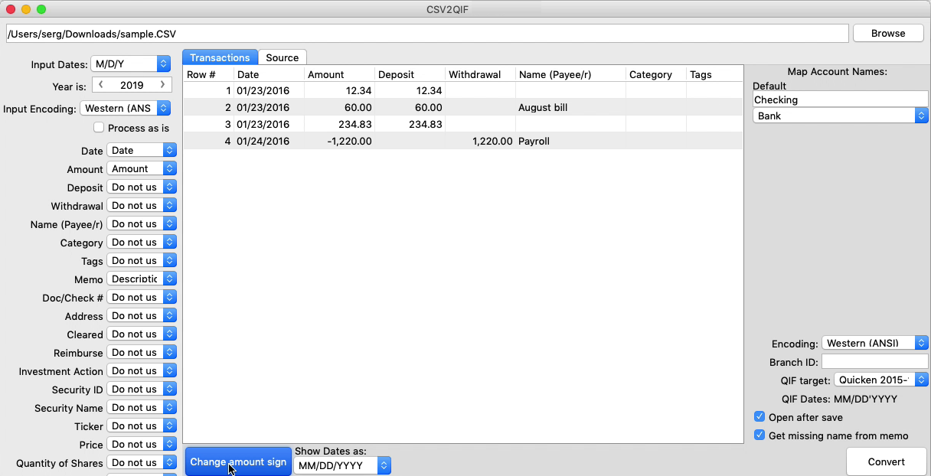931x476 pixels.
Task: Open the Quantity of Shares dropdown
Action: 142,463
